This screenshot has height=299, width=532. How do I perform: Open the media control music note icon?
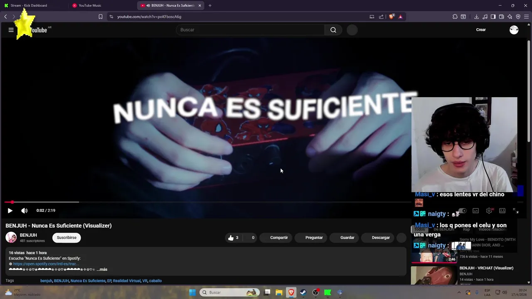[485, 17]
